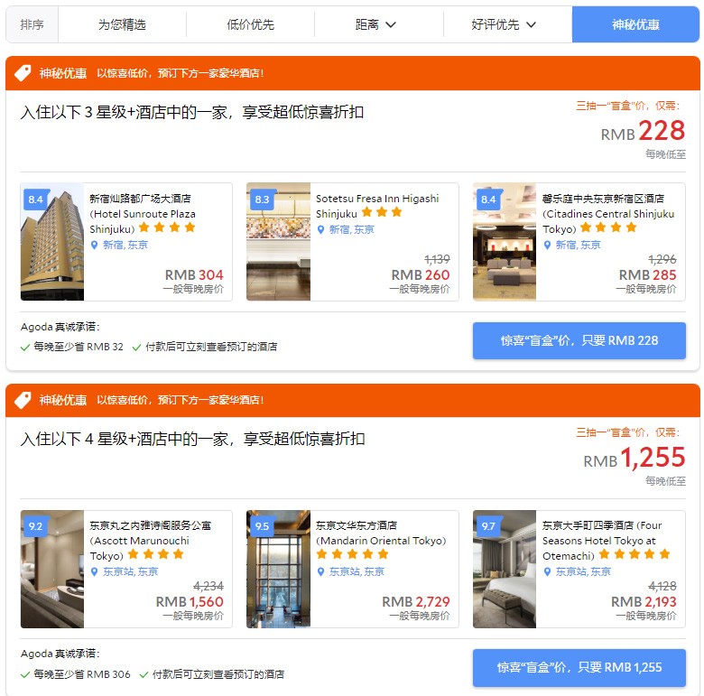
Task: Click the 9.7 rating badge
Action: (x=488, y=526)
